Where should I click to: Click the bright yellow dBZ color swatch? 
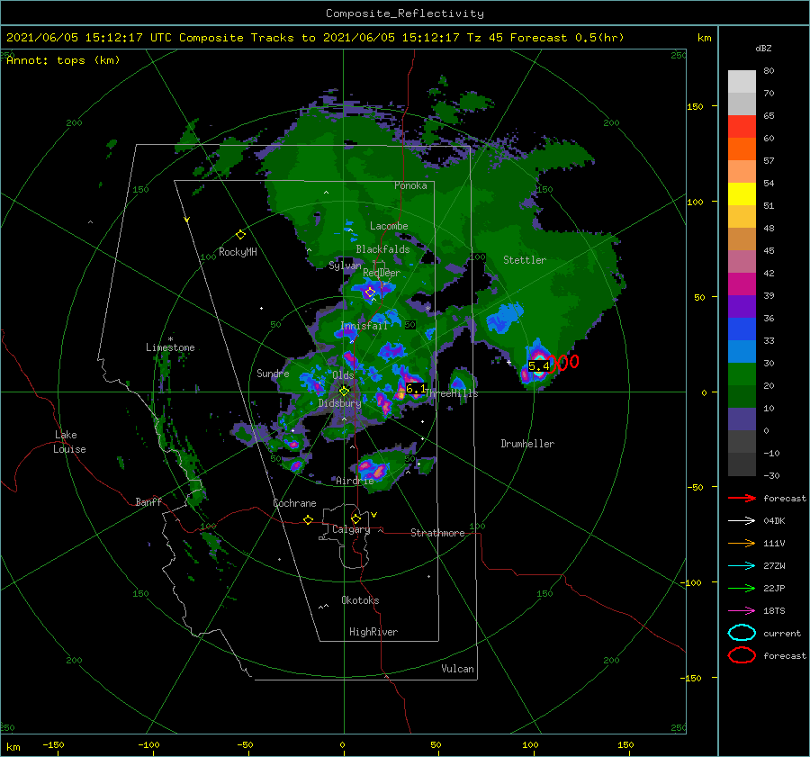742,194
